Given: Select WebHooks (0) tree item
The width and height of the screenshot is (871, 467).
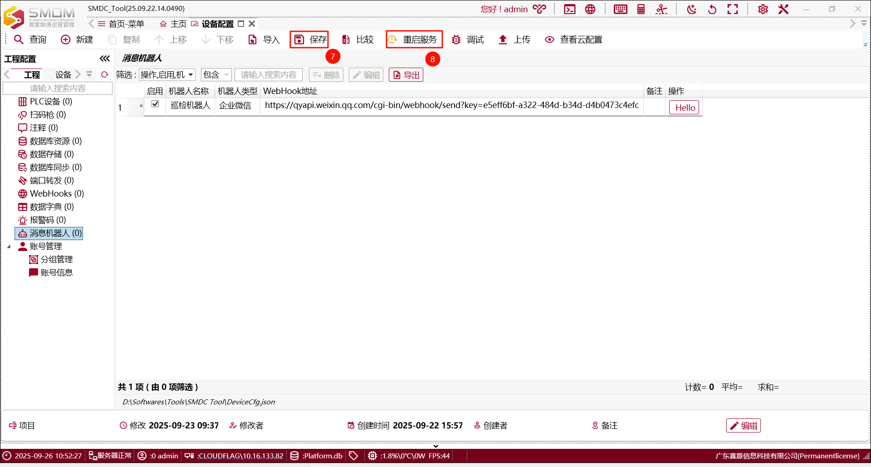Looking at the screenshot, I should [x=51, y=194].
